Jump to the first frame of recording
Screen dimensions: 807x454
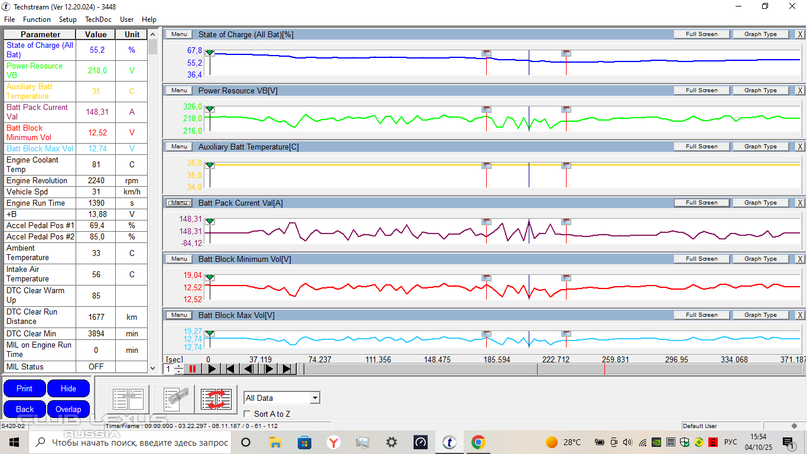(230, 369)
